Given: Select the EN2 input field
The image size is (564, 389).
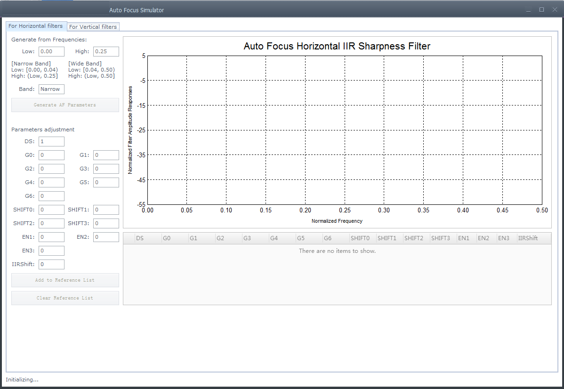Looking at the screenshot, I should pyautogui.click(x=106, y=237).
